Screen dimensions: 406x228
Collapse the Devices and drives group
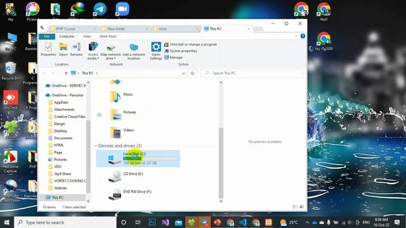(95, 146)
